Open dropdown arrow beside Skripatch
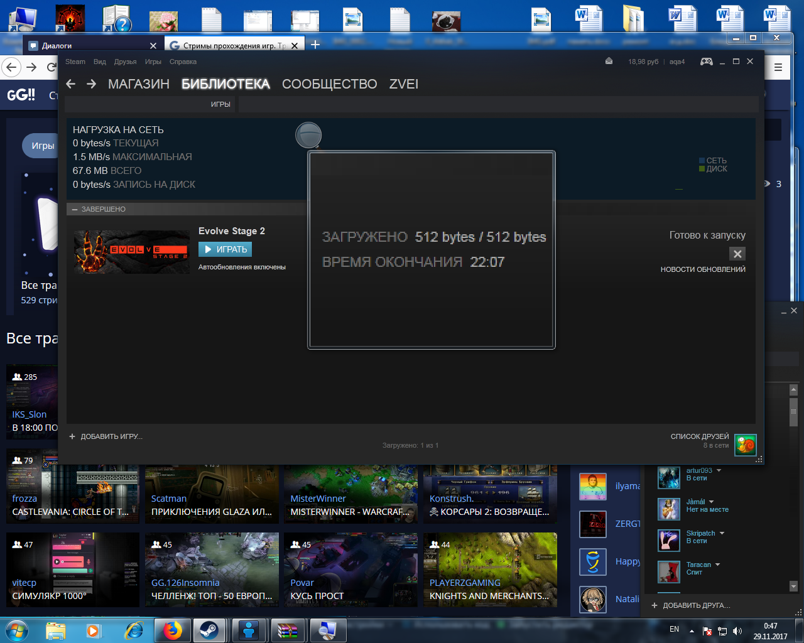 pos(722,533)
